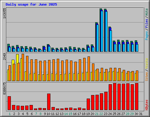Image resolution: width=150 pixels, height=117 pixels.
Task: Click the orange Visits bar for day 19
Action: pos(89,69)
